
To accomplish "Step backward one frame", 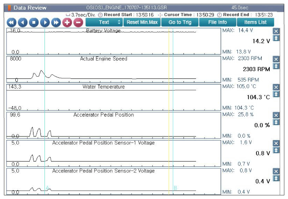I will click(23, 23).
